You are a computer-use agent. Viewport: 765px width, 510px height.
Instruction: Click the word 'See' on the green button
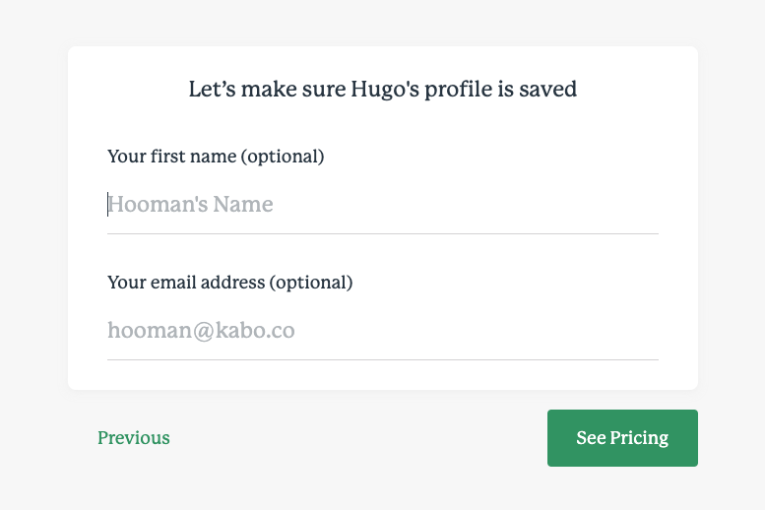tap(591, 438)
